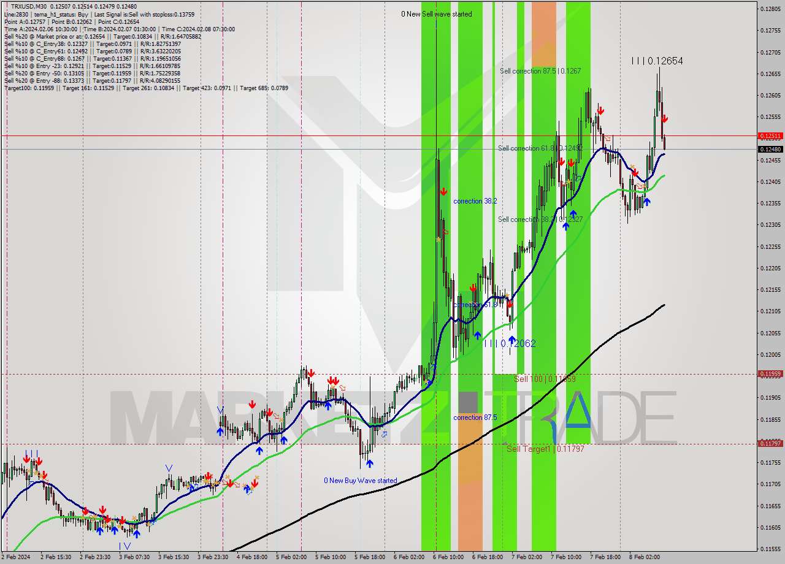785x564 pixels.
Task: Click the 'Sell %10 @ C_Entry38: 0.12327' line
Action: 92,44
